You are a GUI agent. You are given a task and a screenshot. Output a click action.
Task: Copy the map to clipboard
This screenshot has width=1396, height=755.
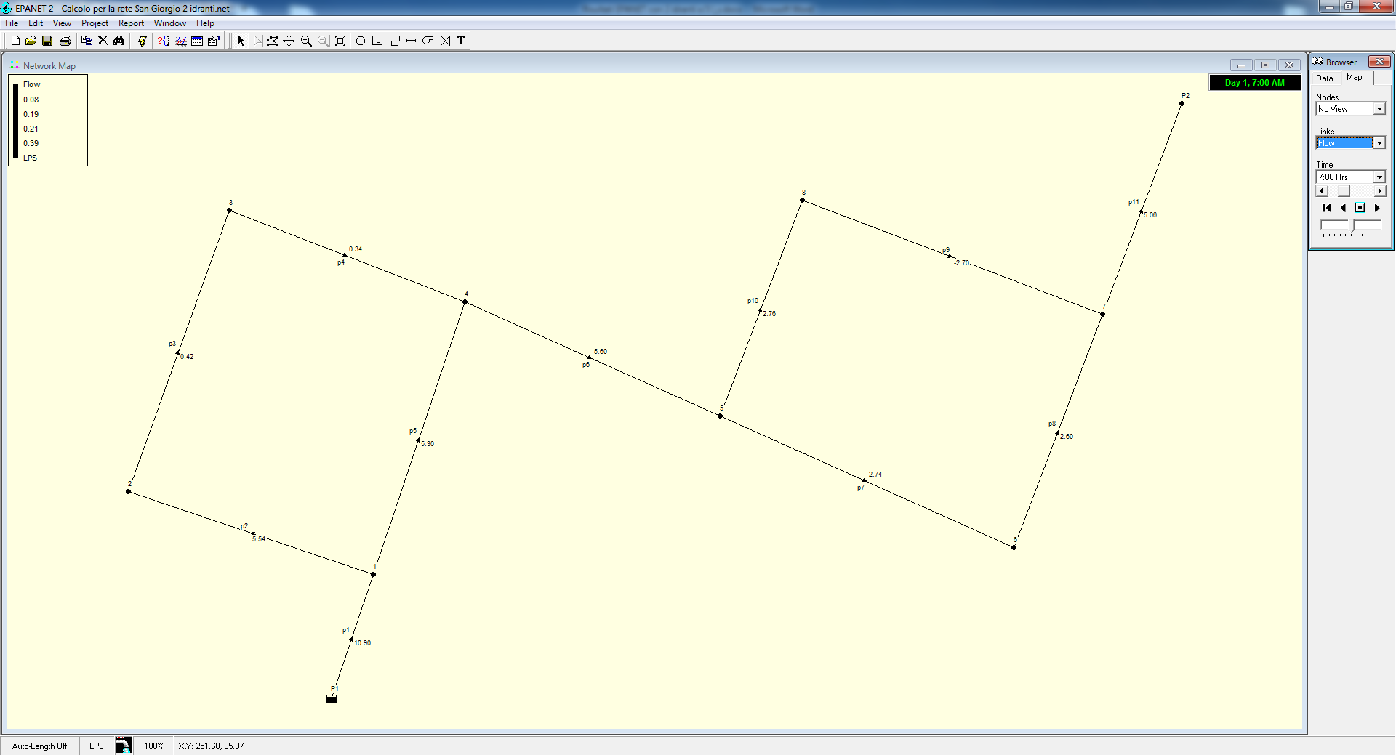point(87,41)
